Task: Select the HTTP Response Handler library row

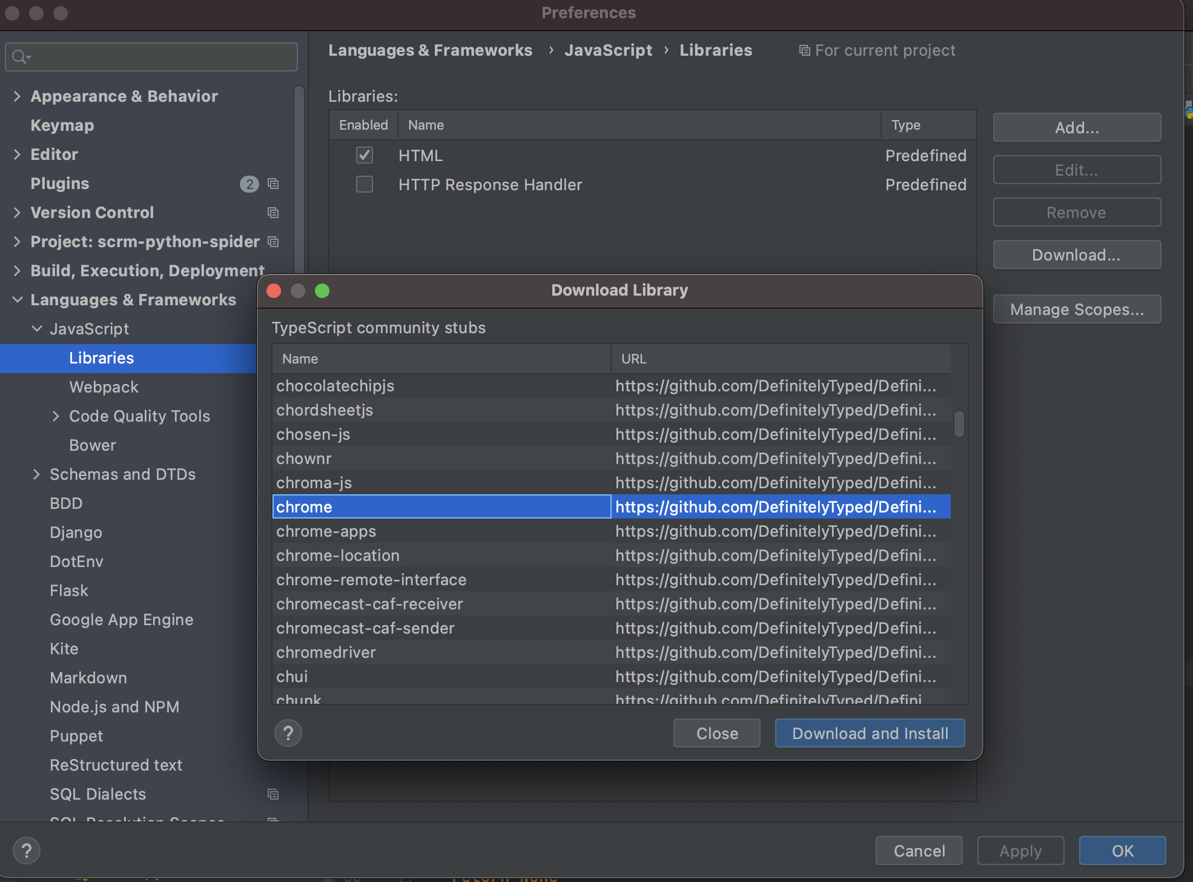Action: click(x=653, y=185)
